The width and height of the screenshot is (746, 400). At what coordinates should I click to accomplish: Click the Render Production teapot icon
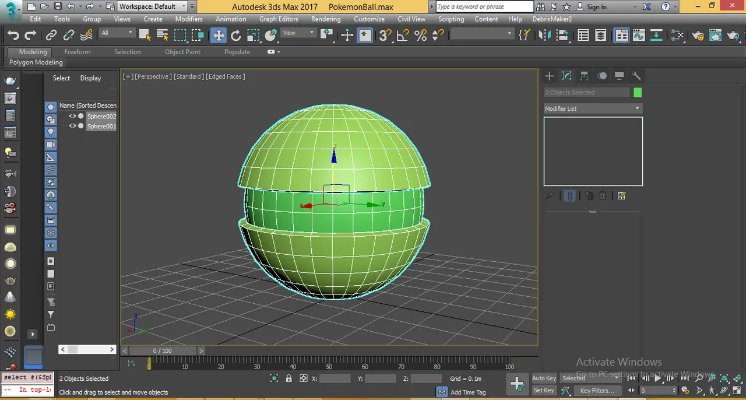pyautogui.click(x=734, y=36)
